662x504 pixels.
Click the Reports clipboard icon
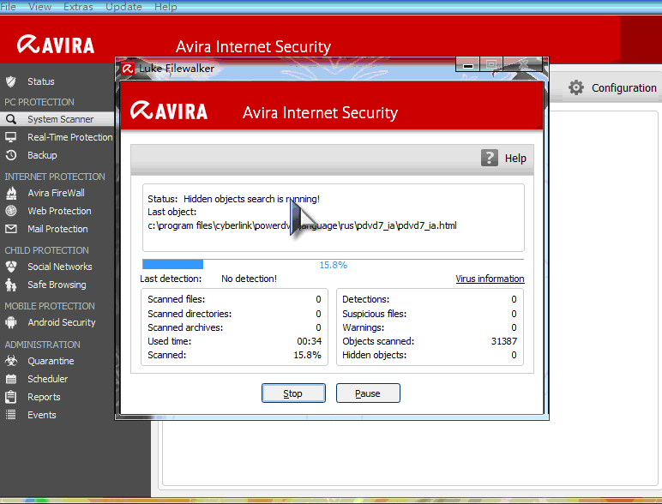coord(11,397)
